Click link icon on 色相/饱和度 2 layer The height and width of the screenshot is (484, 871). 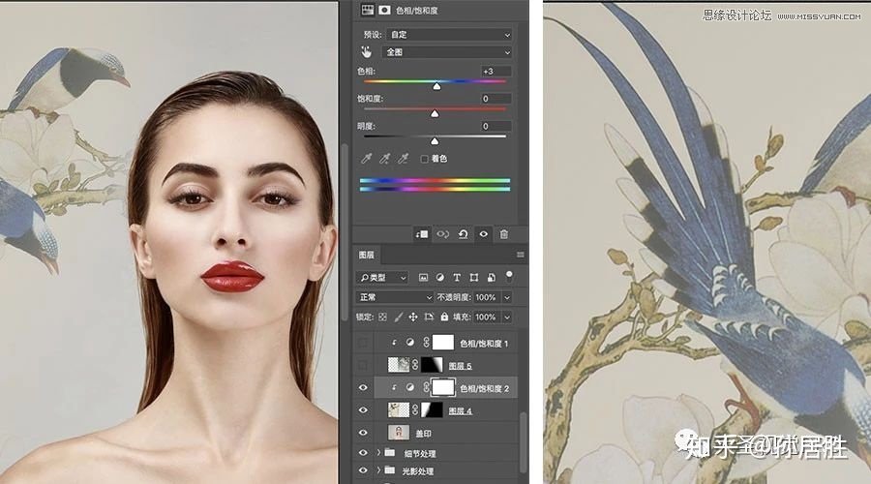pos(426,387)
